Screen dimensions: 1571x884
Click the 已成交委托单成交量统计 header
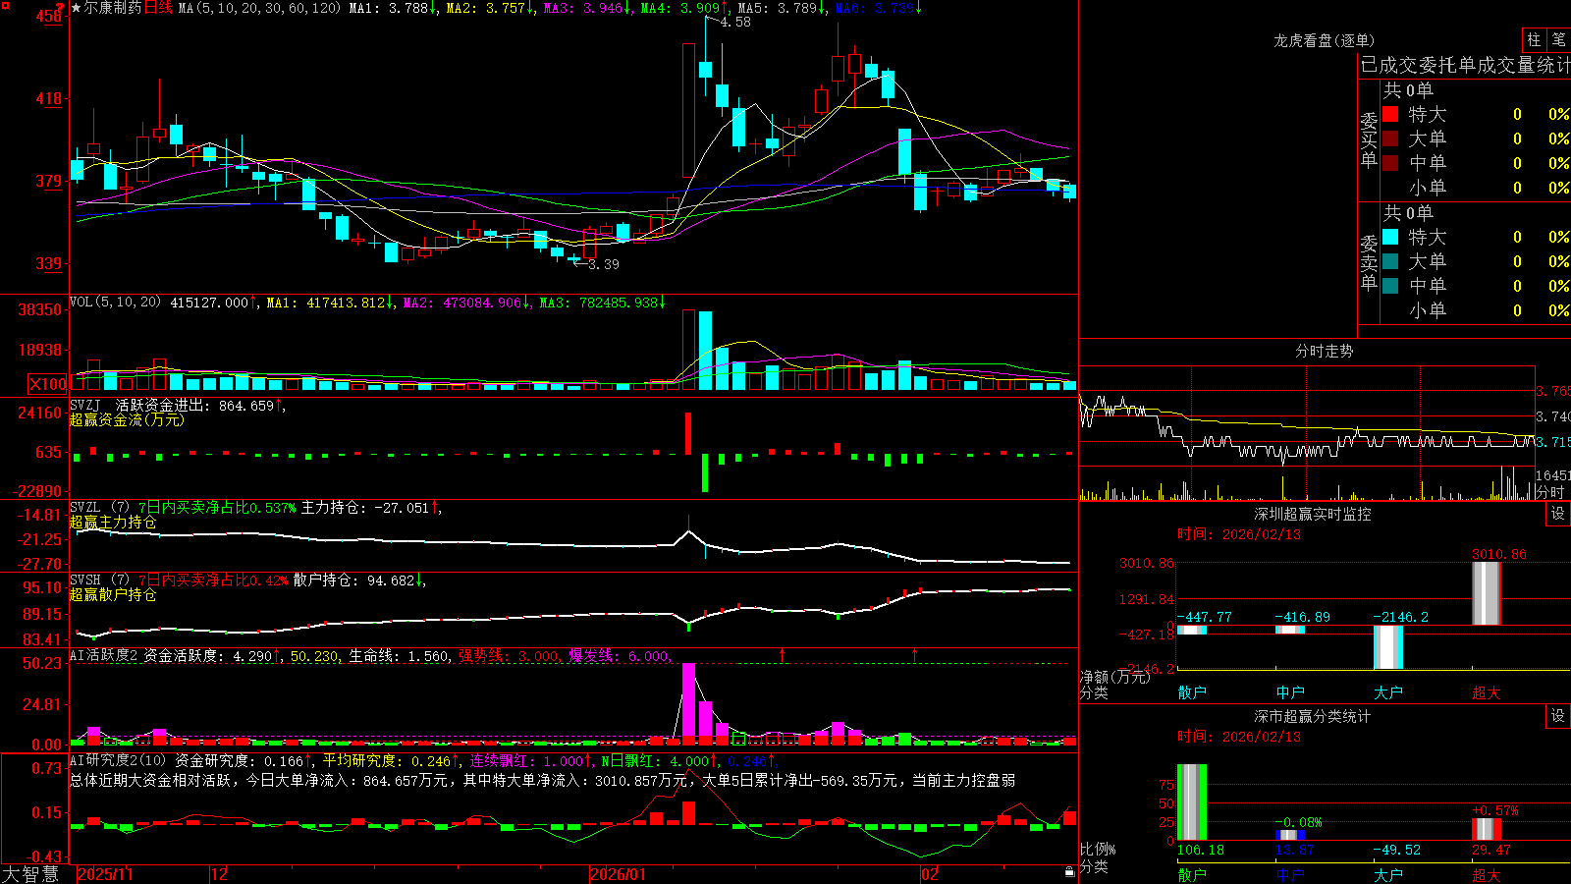(1465, 65)
